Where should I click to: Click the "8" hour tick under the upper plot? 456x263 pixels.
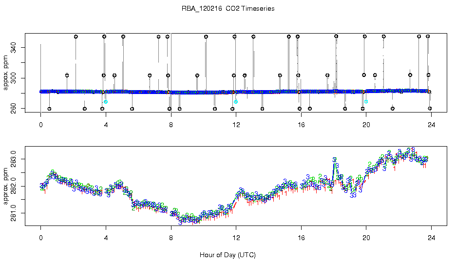(x=171, y=125)
